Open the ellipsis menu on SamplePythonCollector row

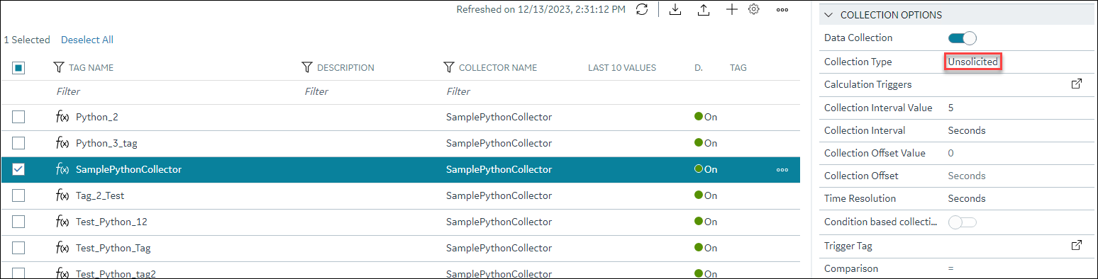(782, 170)
